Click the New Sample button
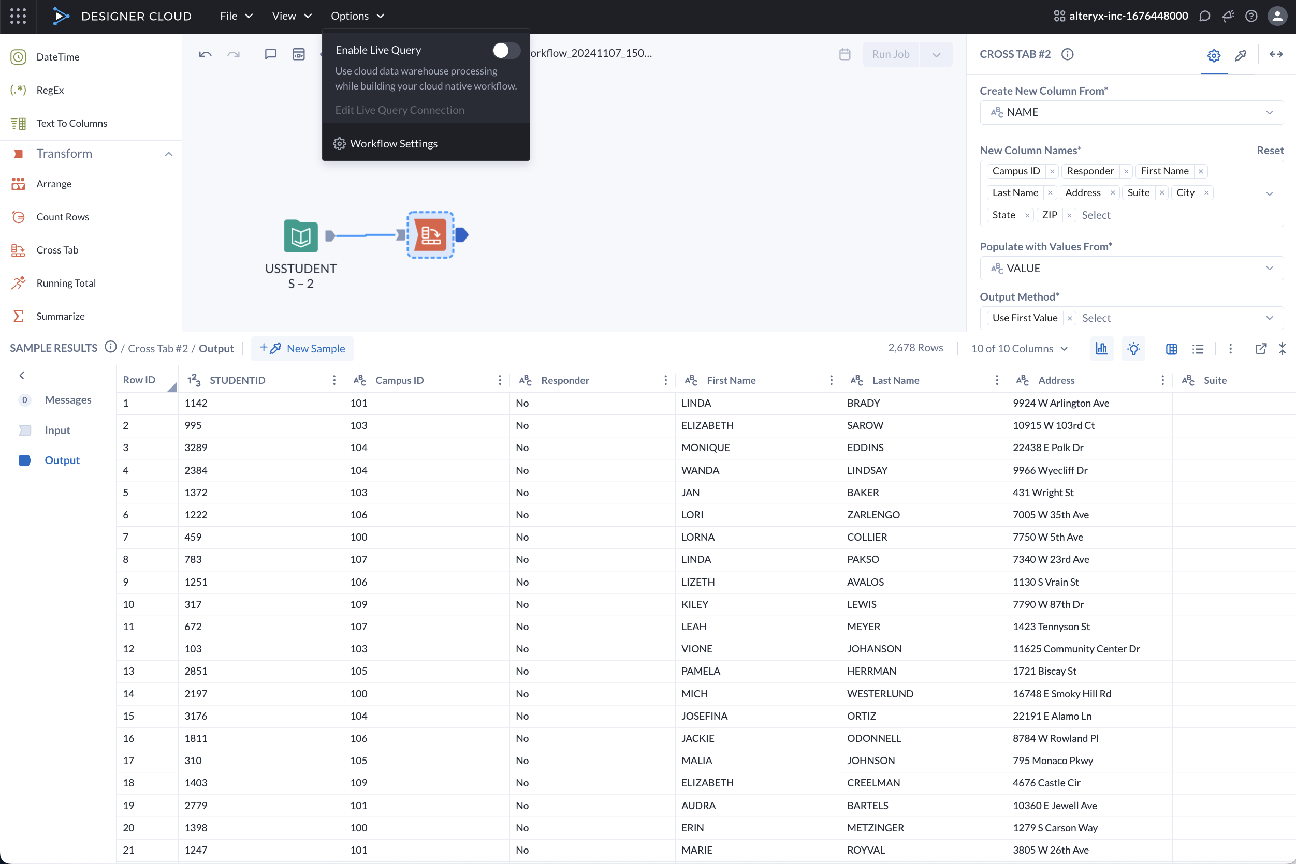The image size is (1296, 864). [302, 348]
